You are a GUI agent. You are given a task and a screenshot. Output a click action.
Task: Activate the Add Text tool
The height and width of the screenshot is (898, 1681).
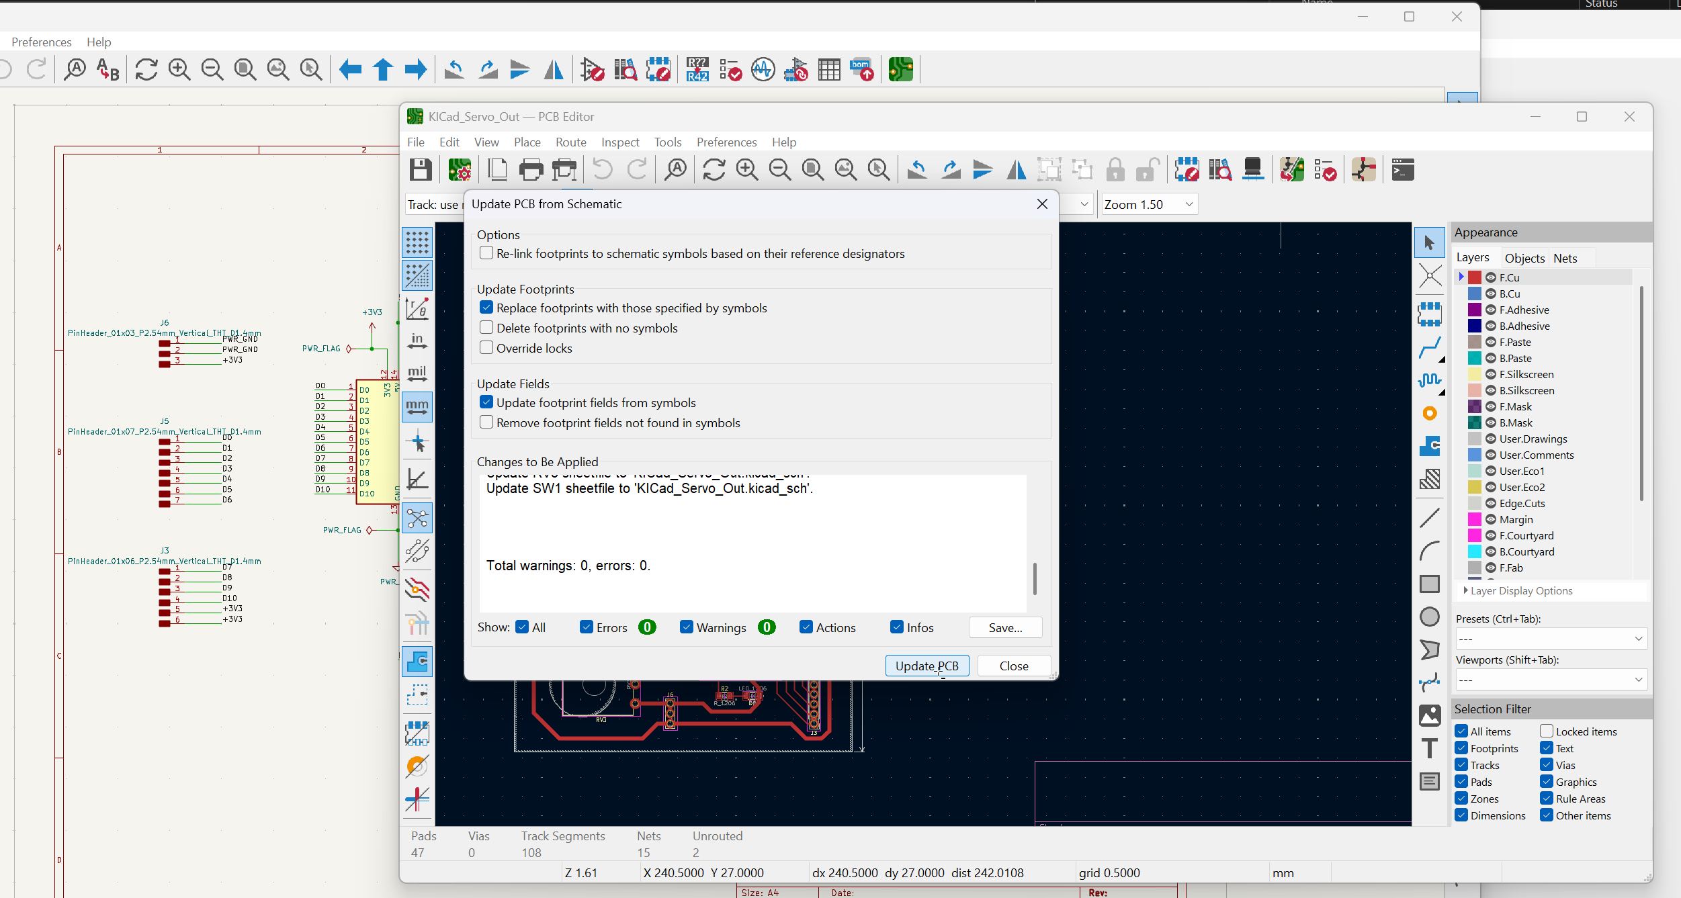(x=1429, y=748)
